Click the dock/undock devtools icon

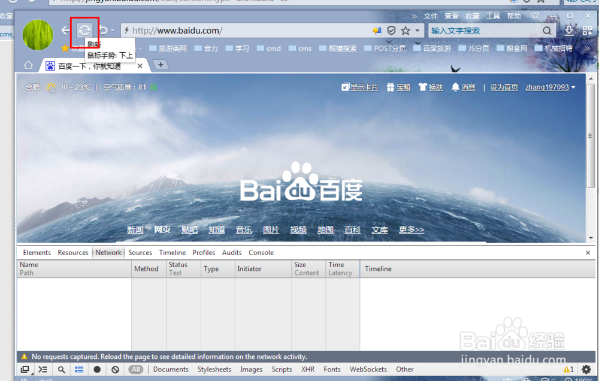[x=25, y=370]
